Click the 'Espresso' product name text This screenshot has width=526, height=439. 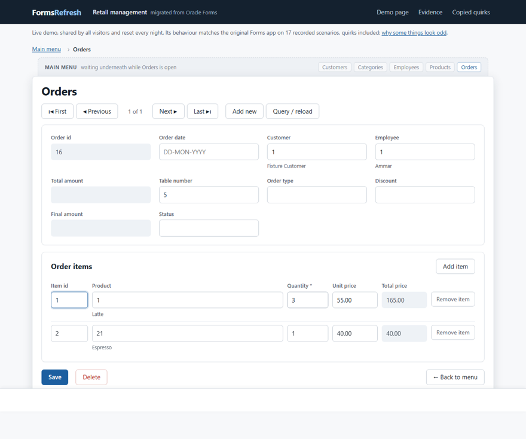[x=102, y=347]
